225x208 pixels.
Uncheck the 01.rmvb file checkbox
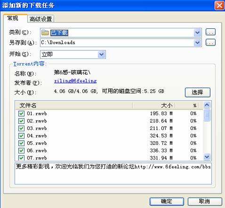point(21,113)
